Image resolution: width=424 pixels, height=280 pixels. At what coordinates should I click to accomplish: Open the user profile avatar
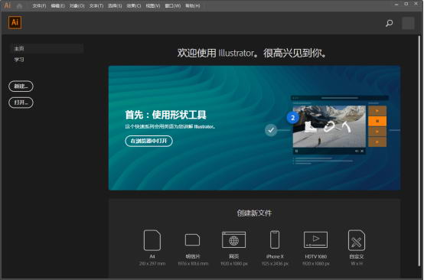[x=408, y=23]
